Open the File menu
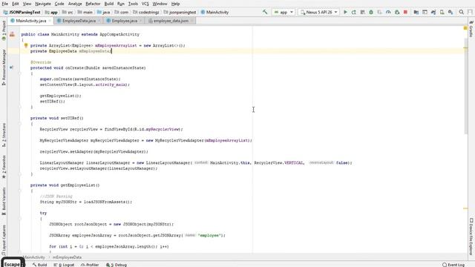475x267 pixels. point(5,4)
